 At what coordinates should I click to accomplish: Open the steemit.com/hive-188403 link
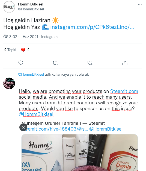56,129
